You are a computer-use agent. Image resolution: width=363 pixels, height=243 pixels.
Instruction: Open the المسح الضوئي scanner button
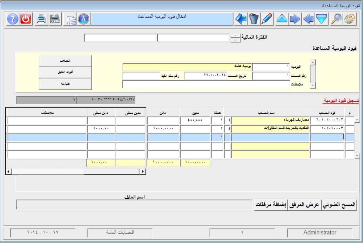pos(339,205)
